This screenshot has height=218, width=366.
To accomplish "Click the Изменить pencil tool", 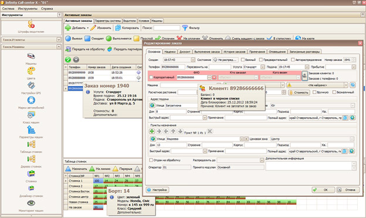I will pyautogui.click(x=101, y=28).
